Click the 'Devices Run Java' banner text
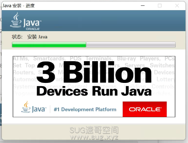Viewport: 188px width, 143px height. 94,91
